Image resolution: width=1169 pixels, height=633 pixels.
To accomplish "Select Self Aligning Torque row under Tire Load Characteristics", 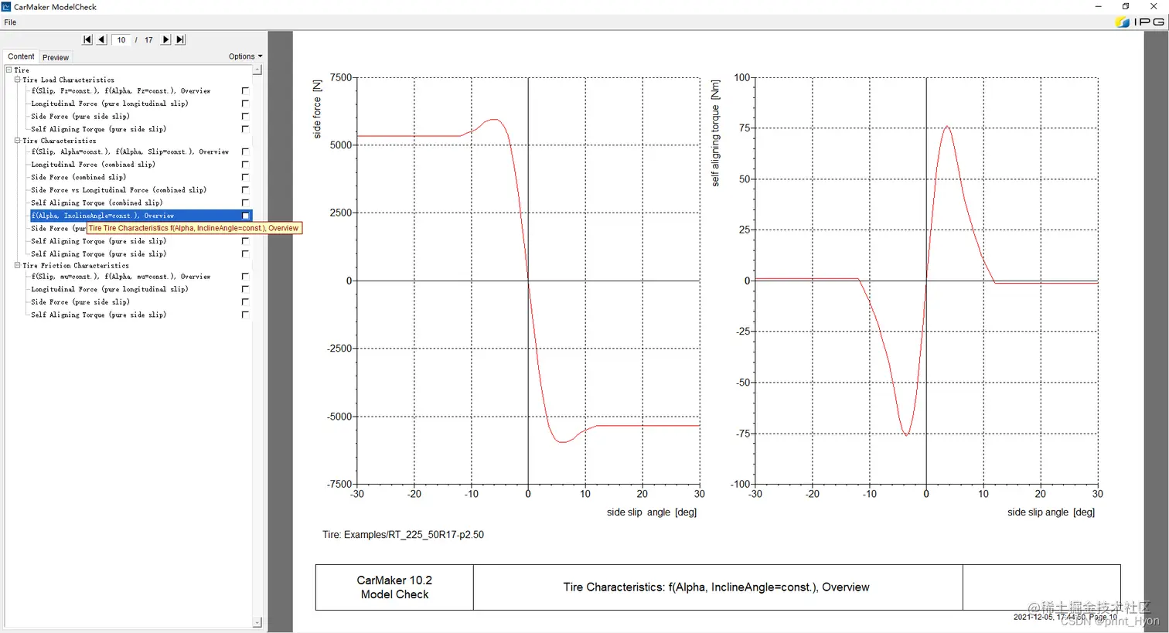I will (98, 129).
